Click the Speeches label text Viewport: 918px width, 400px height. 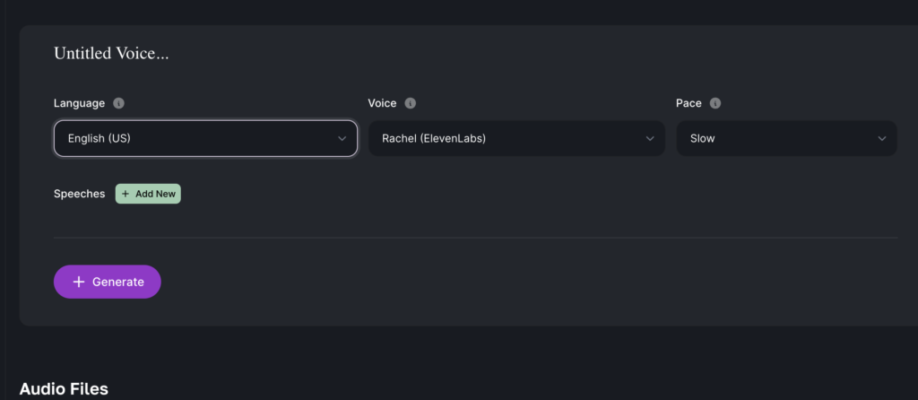coord(80,194)
